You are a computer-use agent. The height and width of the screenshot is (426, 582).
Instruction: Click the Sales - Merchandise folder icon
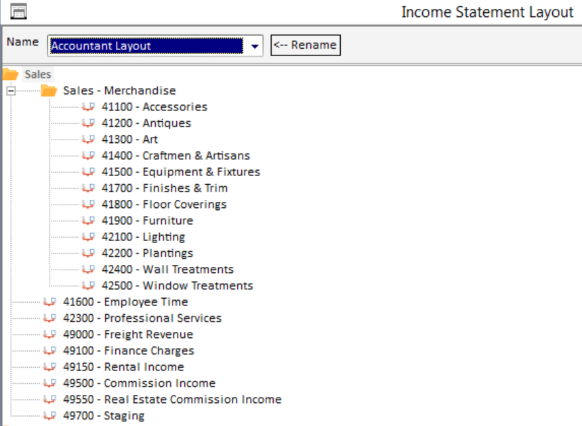coord(49,91)
